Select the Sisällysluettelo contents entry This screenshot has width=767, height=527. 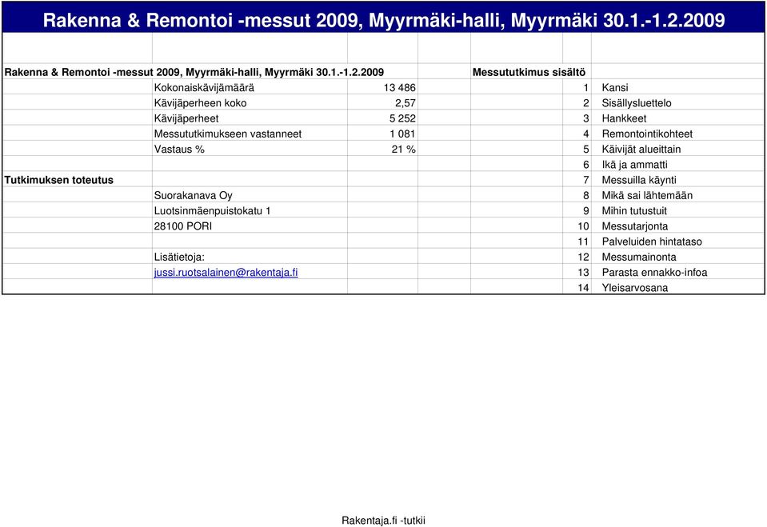coord(637,103)
